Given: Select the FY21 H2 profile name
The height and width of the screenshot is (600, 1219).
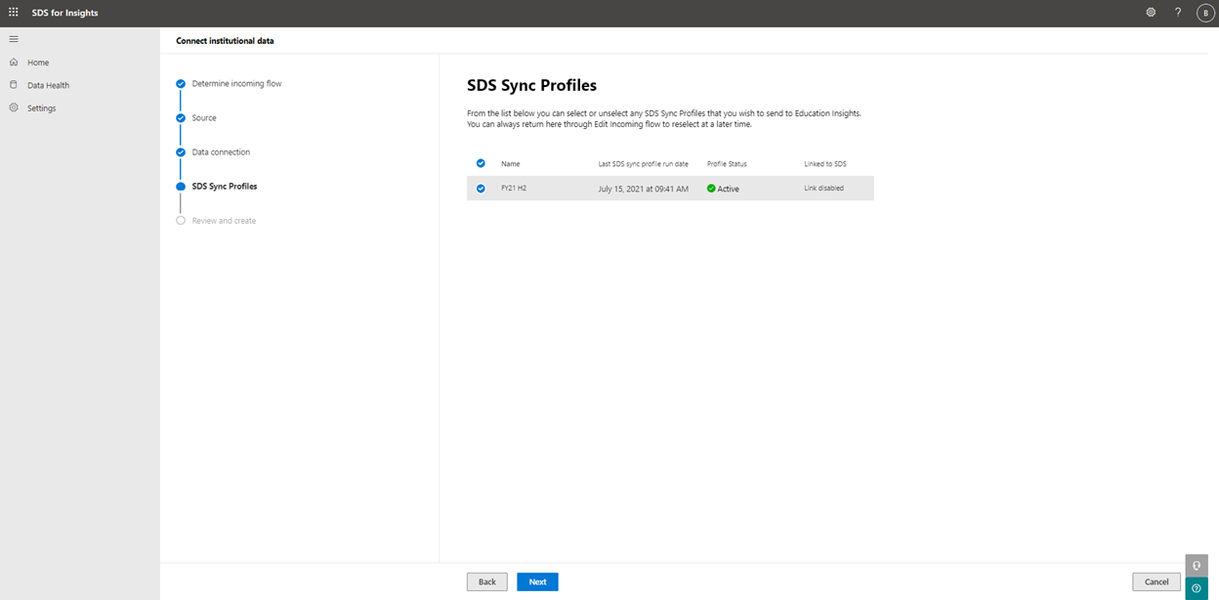Looking at the screenshot, I should pos(514,189).
